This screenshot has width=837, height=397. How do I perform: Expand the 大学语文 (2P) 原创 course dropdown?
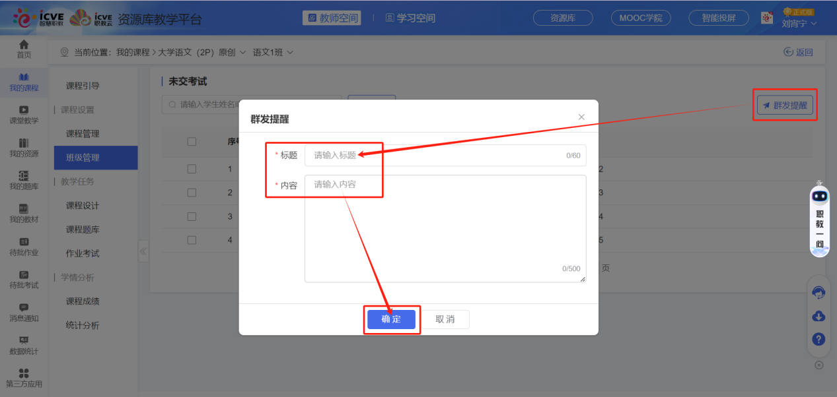pos(201,52)
